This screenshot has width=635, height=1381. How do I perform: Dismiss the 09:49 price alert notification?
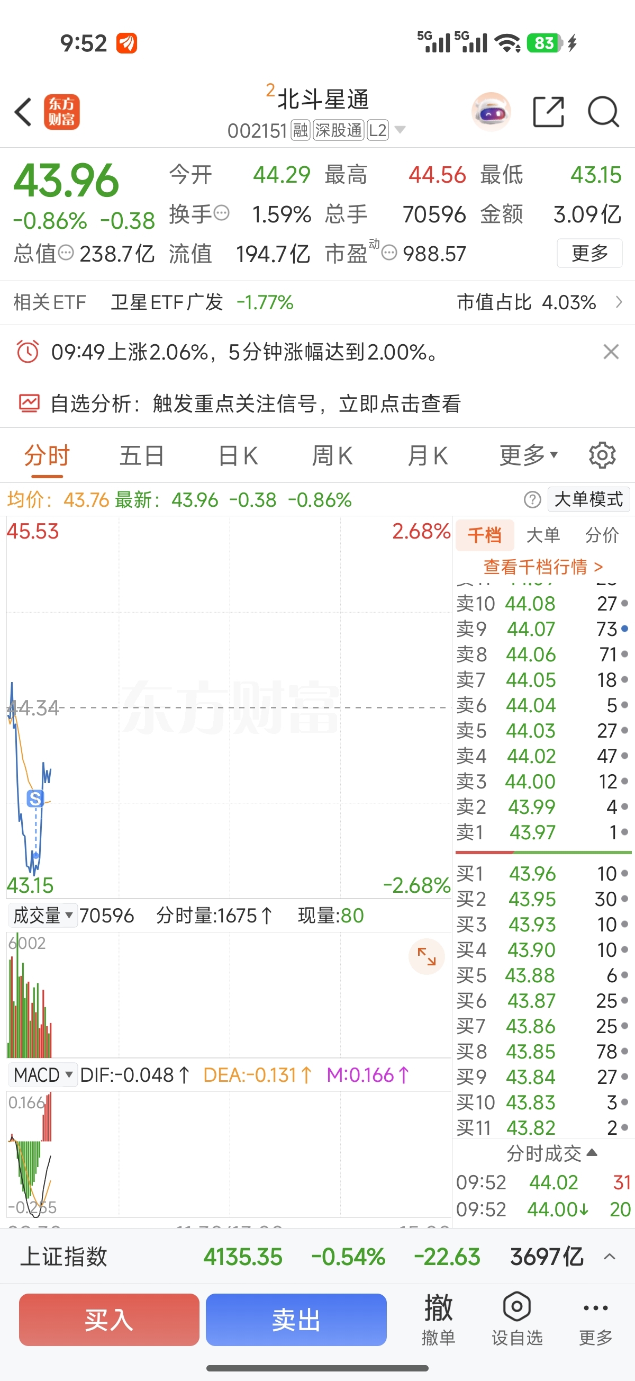(611, 352)
